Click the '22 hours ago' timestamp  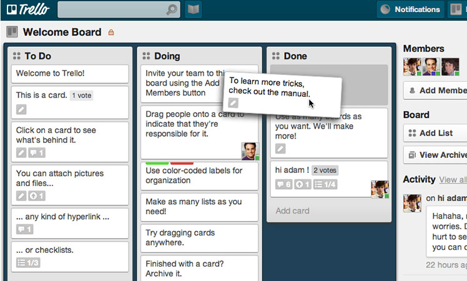pyautogui.click(x=446, y=265)
